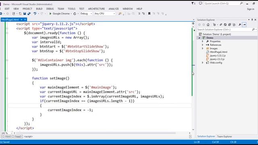This screenshot has height=145, width=258.
Task: Start debugging with the green play arrow
Action: point(50,14)
